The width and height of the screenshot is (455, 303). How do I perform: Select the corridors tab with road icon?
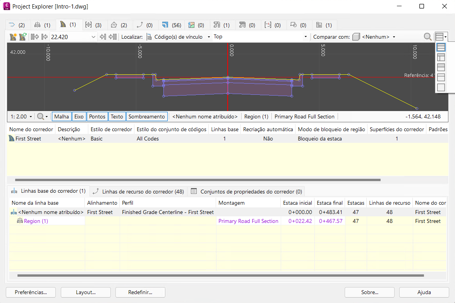69,25
